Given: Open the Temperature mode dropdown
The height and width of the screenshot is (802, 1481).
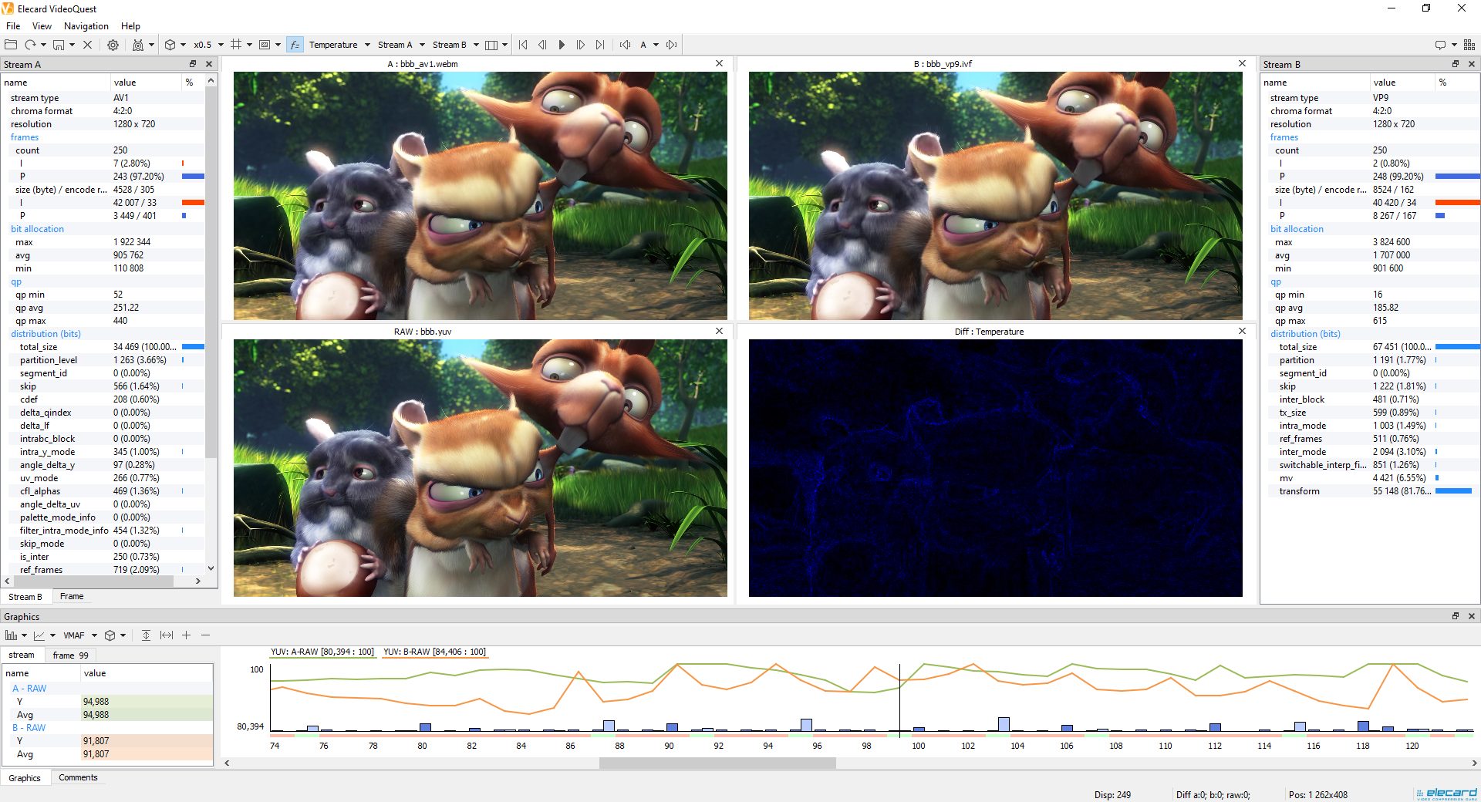Looking at the screenshot, I should (367, 44).
